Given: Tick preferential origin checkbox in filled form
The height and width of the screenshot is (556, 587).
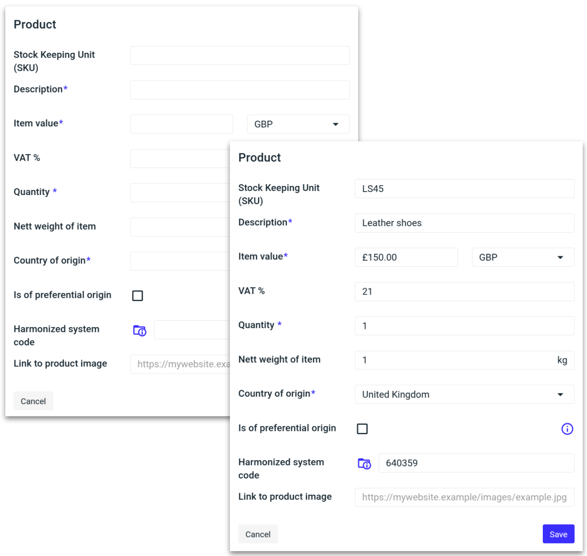Looking at the screenshot, I should tap(362, 429).
